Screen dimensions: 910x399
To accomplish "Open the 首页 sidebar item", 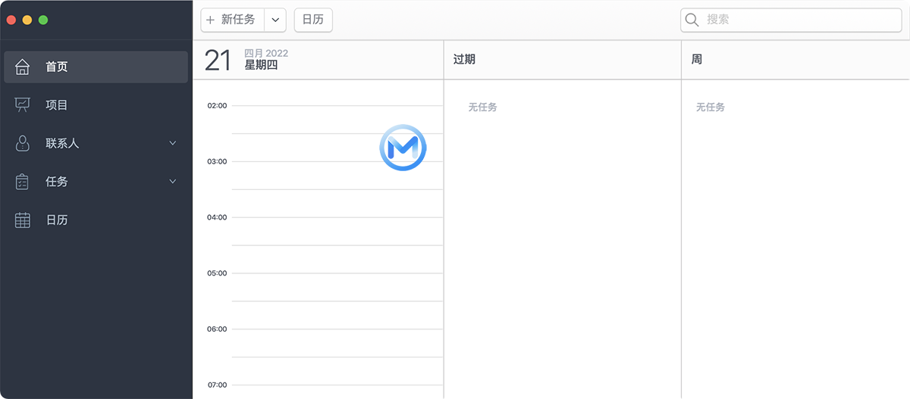I will [x=96, y=67].
